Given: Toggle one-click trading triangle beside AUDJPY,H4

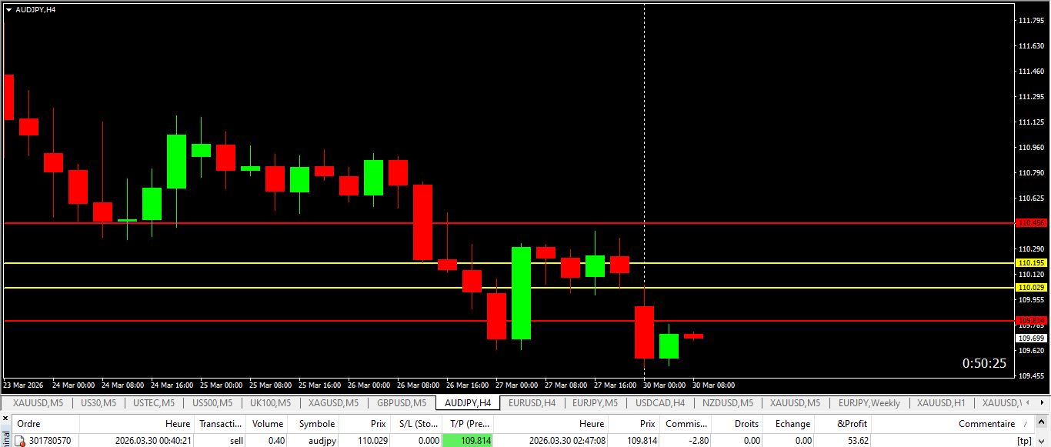Looking at the screenshot, I should [8, 9].
